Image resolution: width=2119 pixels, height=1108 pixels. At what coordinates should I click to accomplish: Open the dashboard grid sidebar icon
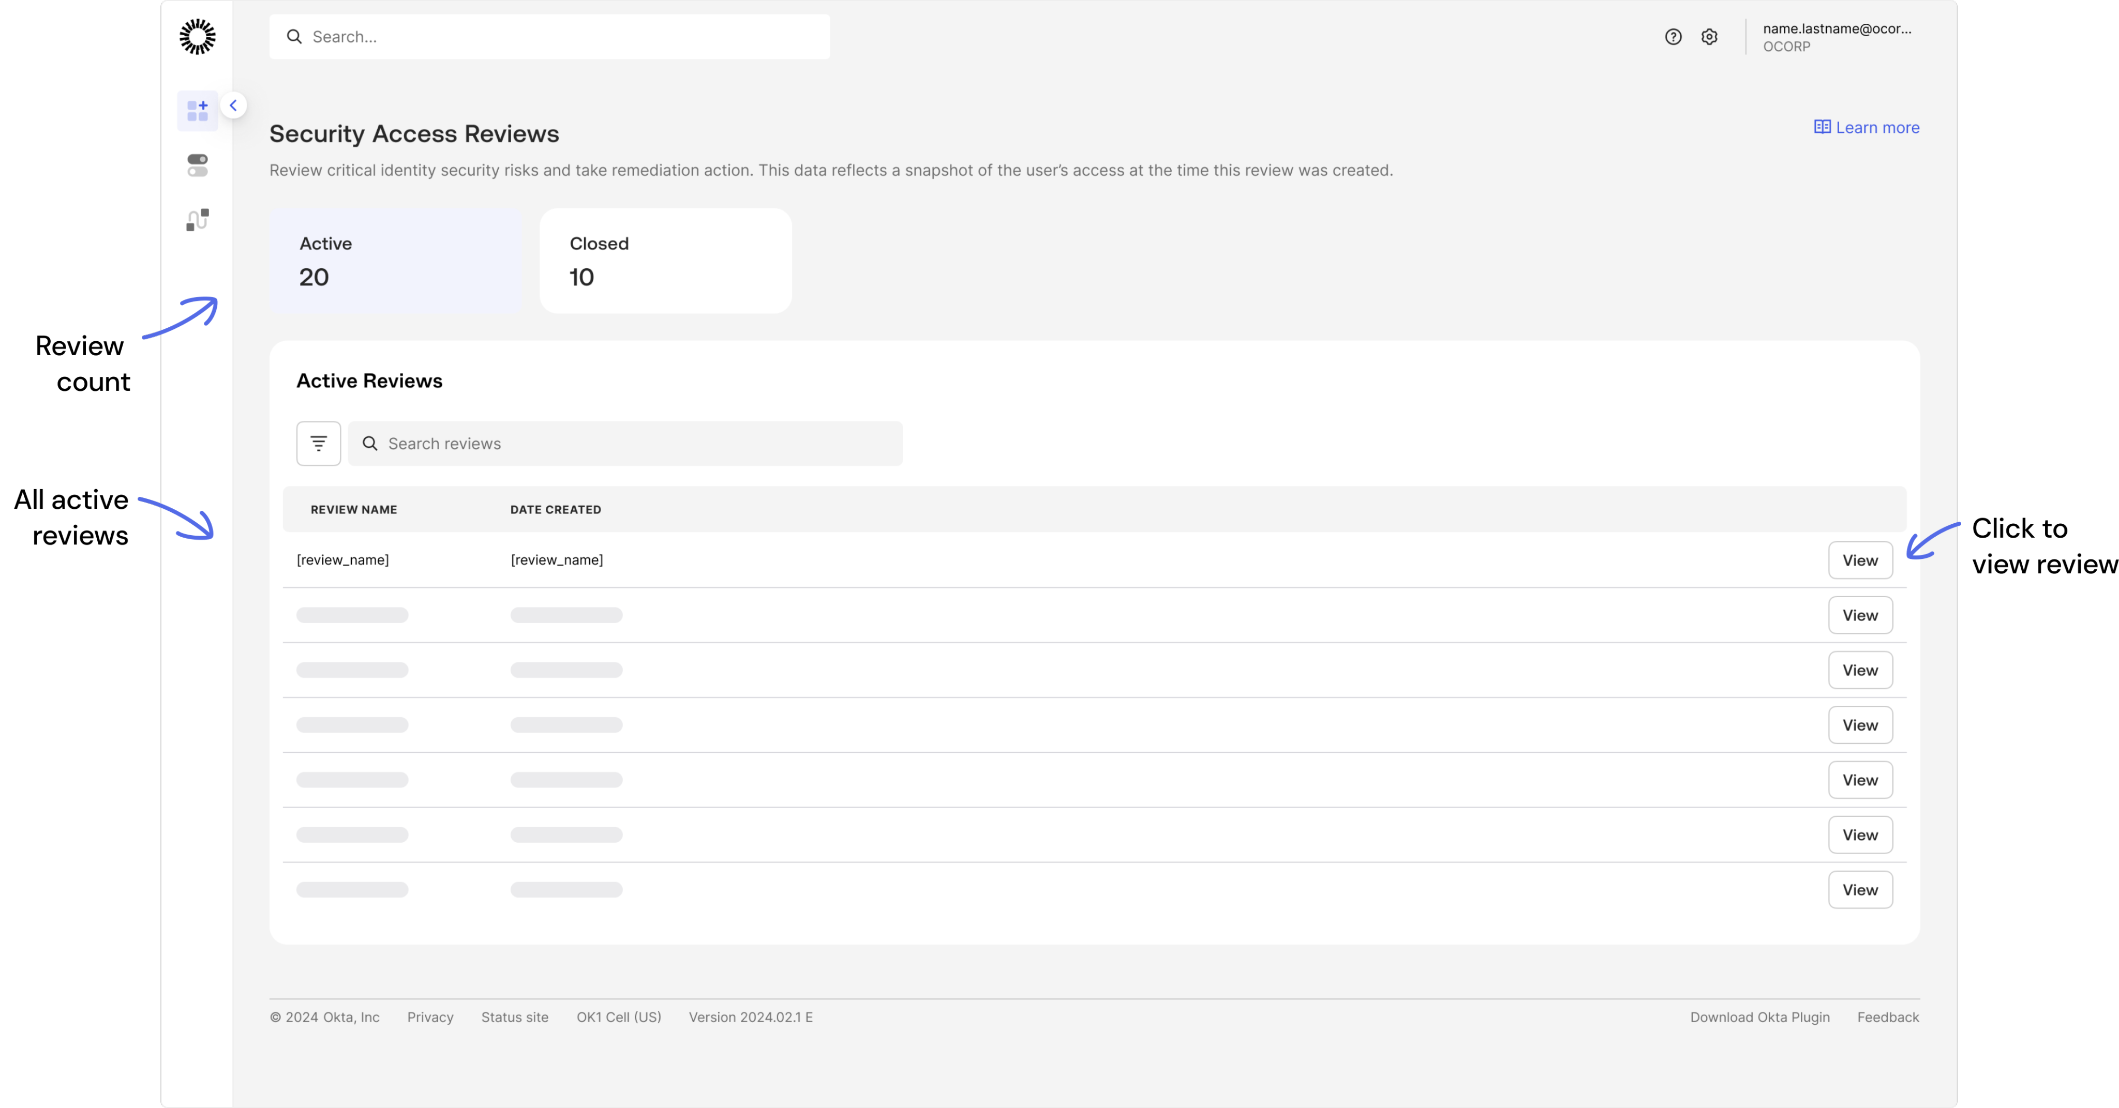coord(198,111)
